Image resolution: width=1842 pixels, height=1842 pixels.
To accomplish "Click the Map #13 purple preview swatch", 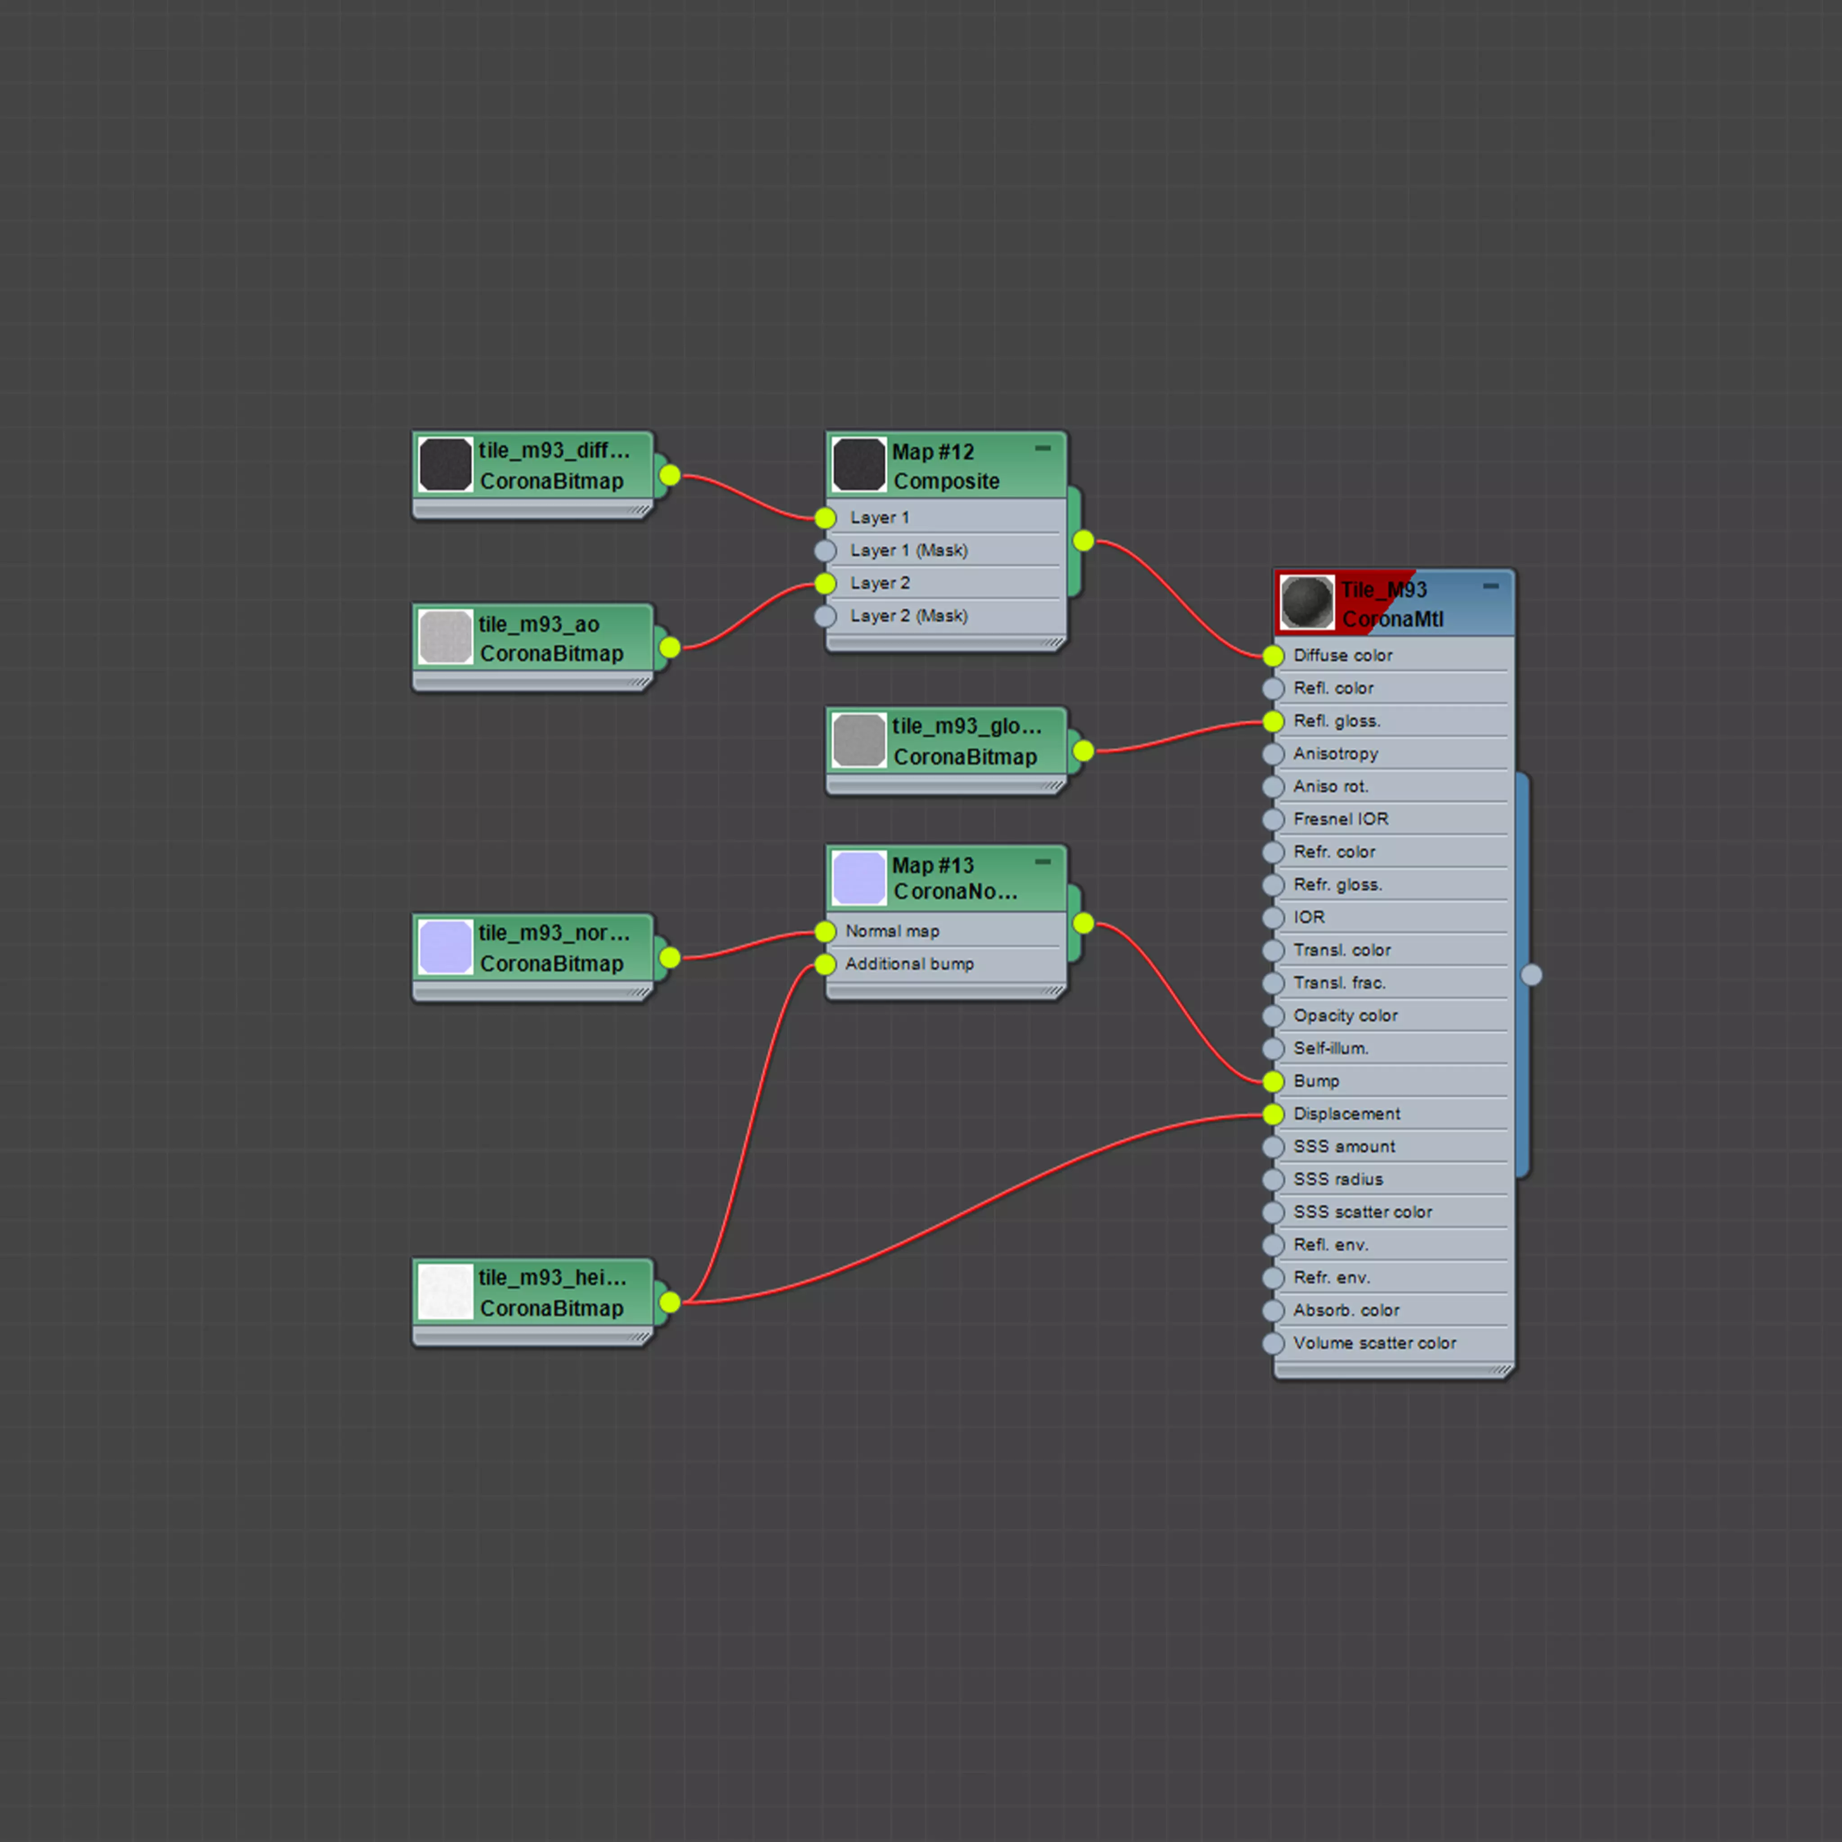I will coord(859,878).
